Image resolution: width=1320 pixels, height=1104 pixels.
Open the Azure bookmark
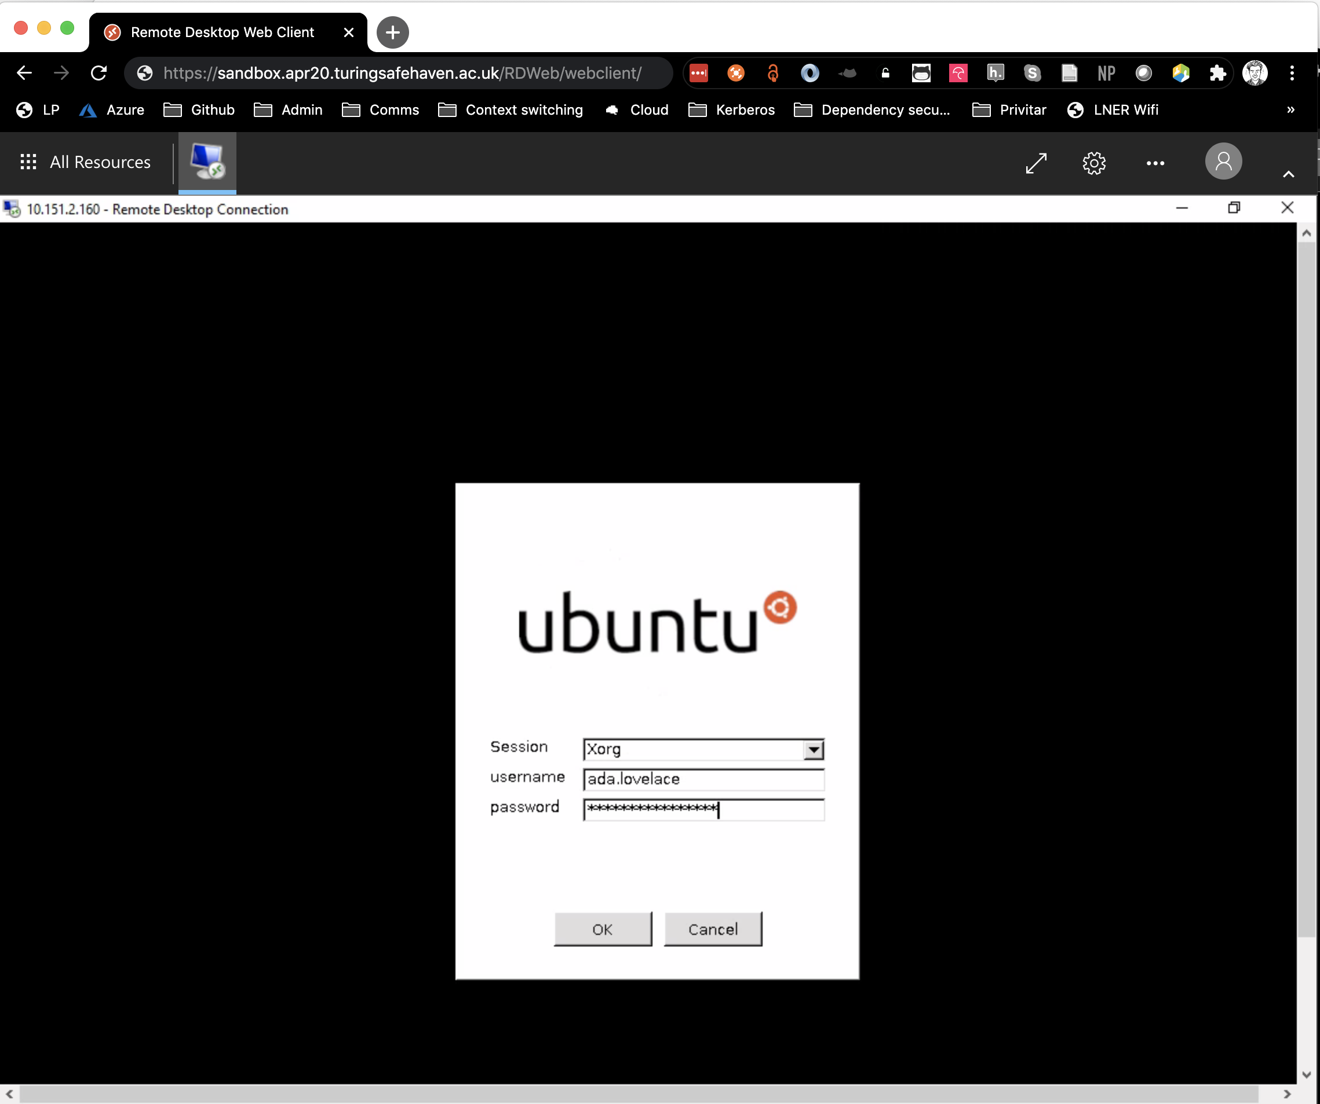[x=112, y=110]
